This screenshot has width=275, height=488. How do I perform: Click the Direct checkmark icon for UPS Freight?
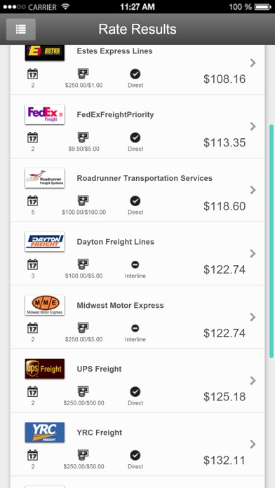pyautogui.click(x=135, y=391)
